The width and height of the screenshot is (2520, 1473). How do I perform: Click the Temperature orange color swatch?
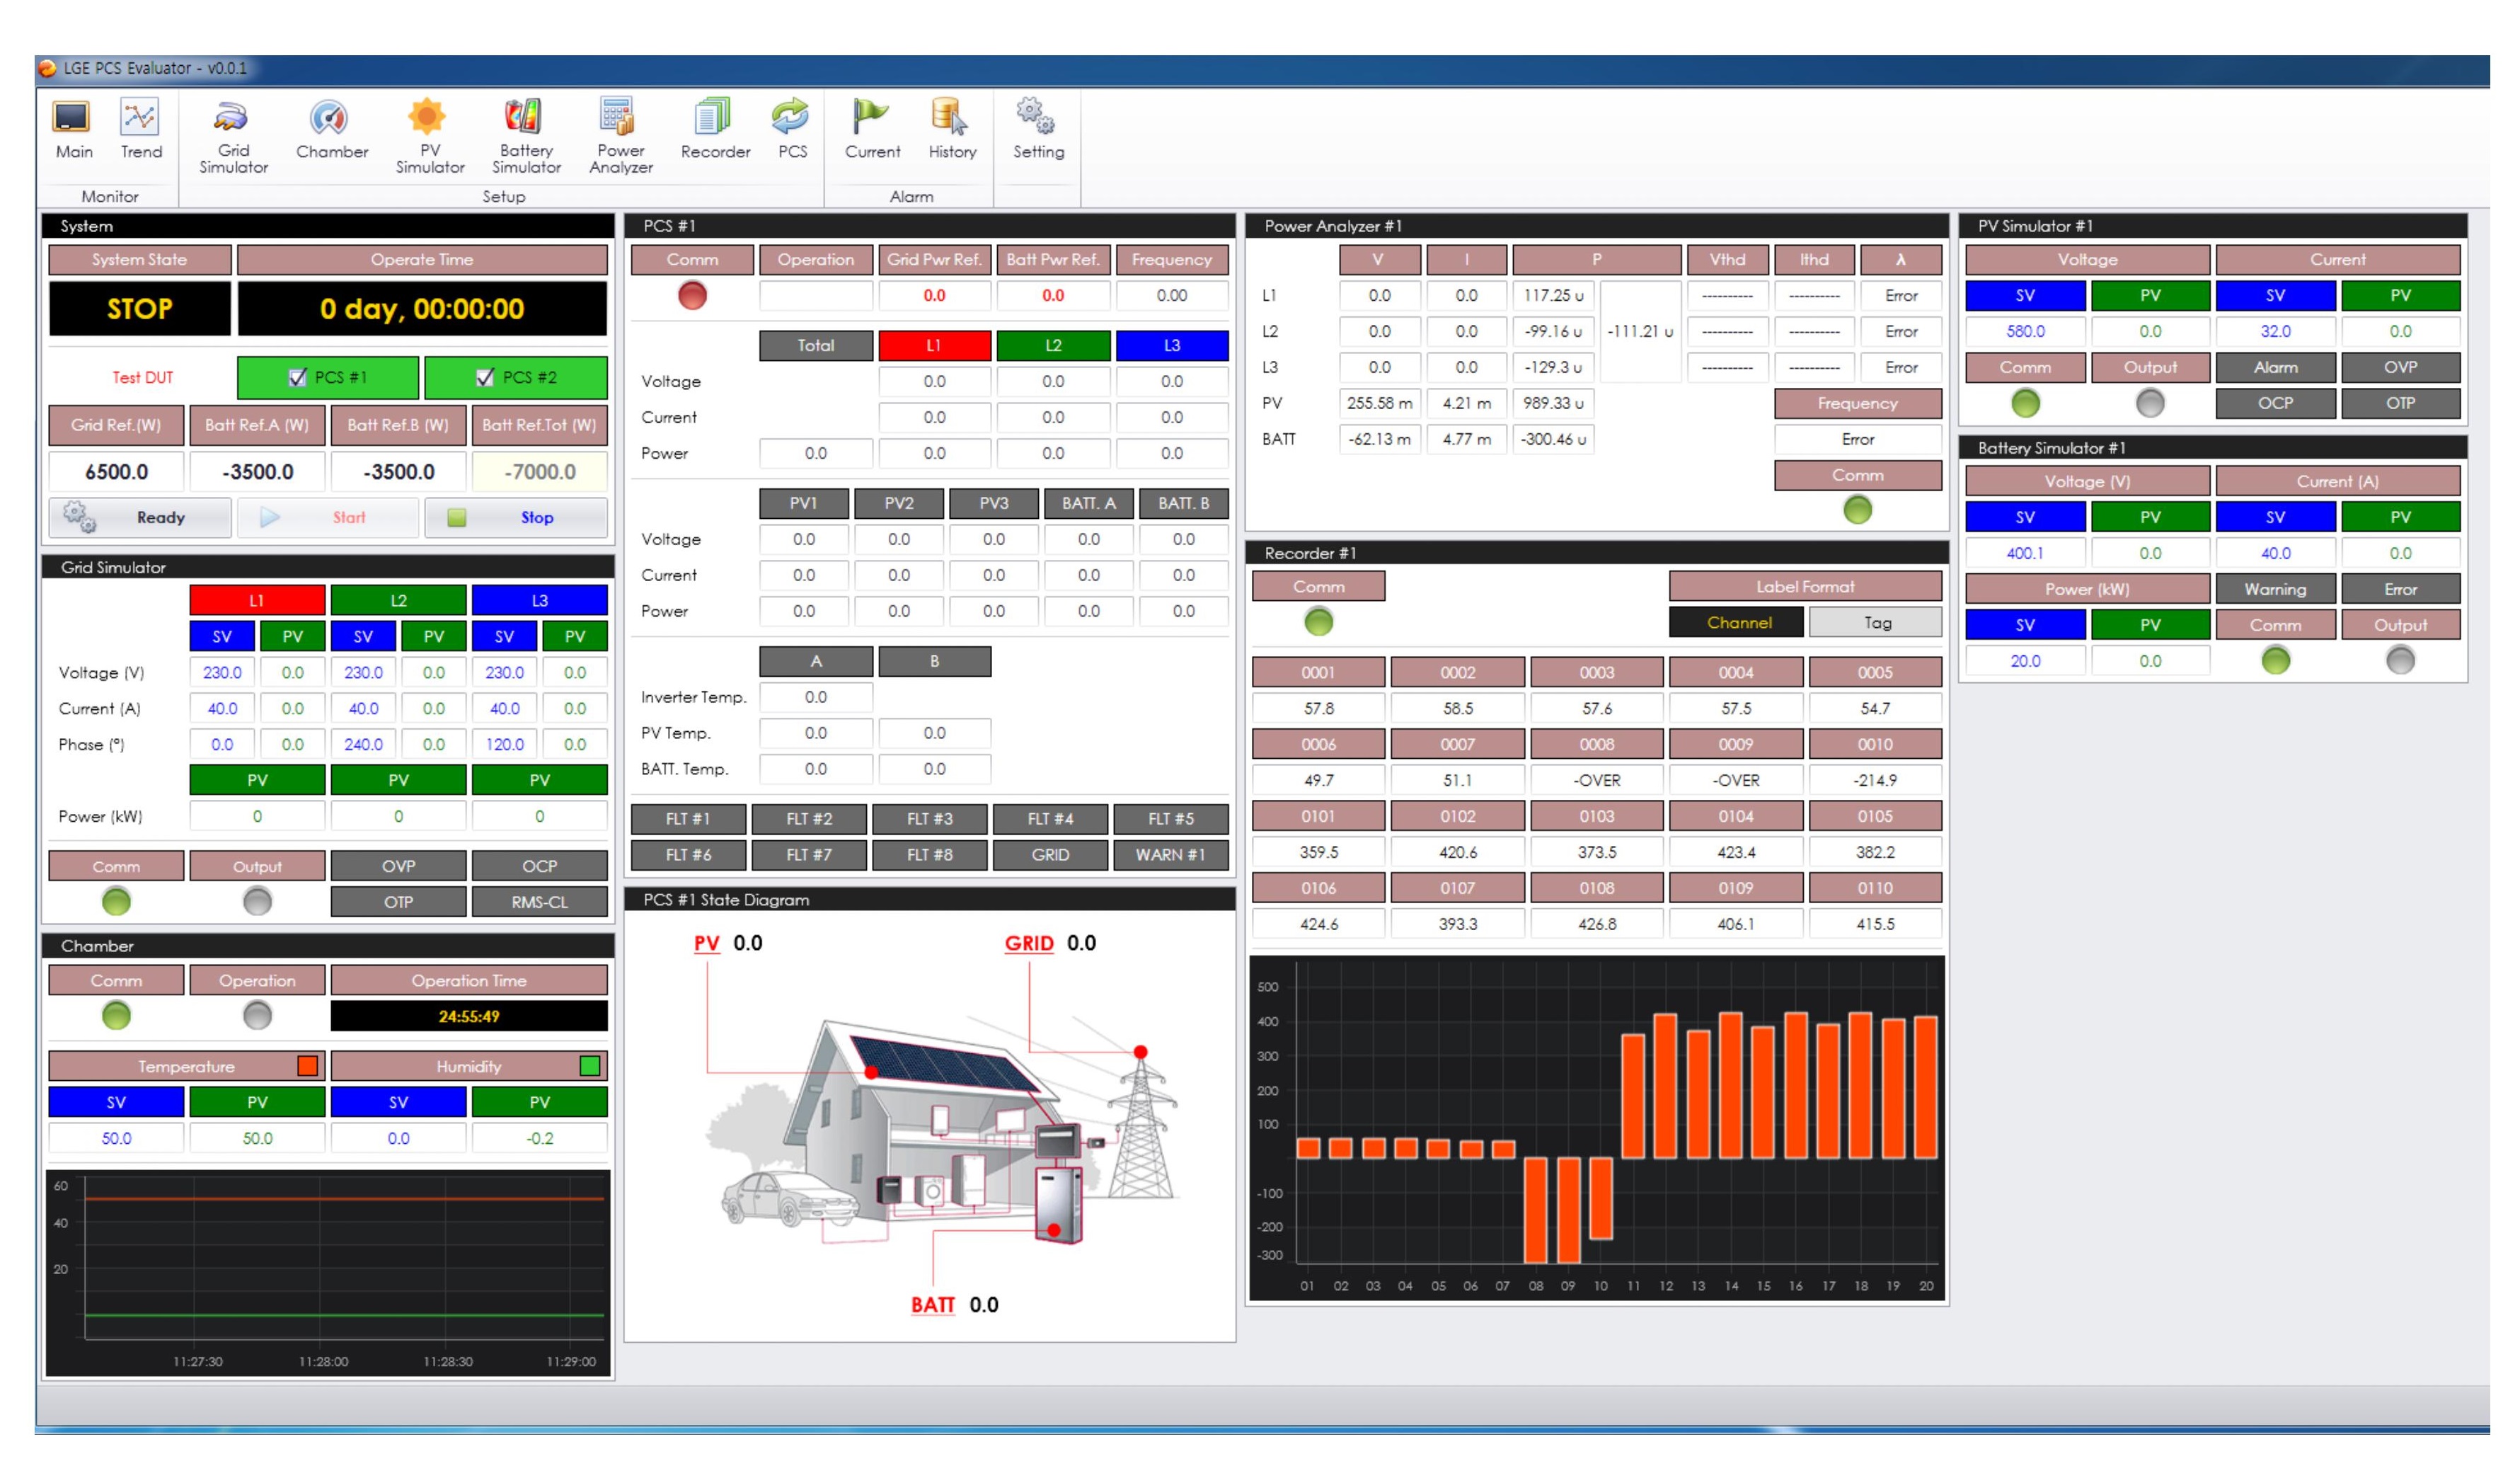[308, 1065]
